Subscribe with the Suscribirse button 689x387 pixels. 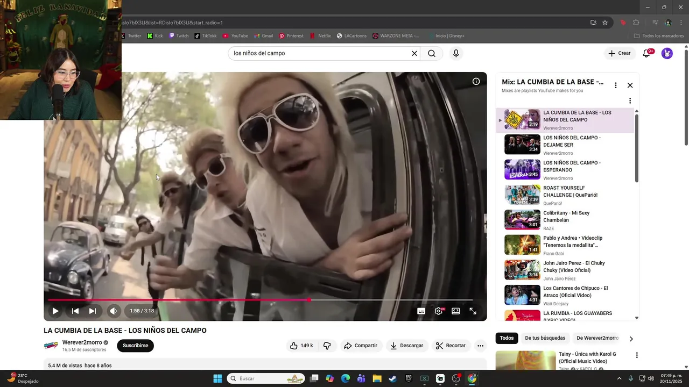[x=135, y=346]
